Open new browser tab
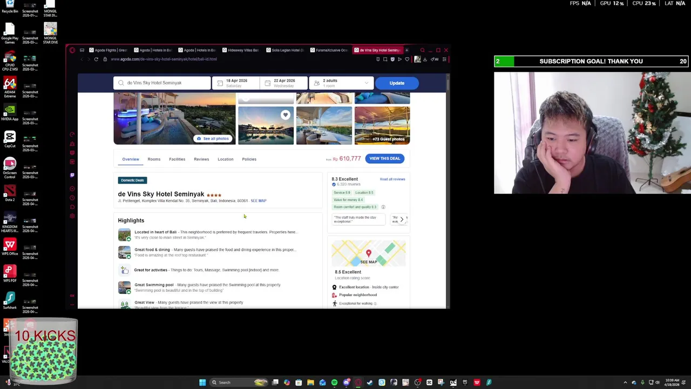691x389 pixels. coord(407,50)
